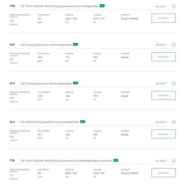Screen dimensions: 192x185
Task: Click A+ badge beside D4 8-Gang Geartronic
Action: click(x=76, y=83)
